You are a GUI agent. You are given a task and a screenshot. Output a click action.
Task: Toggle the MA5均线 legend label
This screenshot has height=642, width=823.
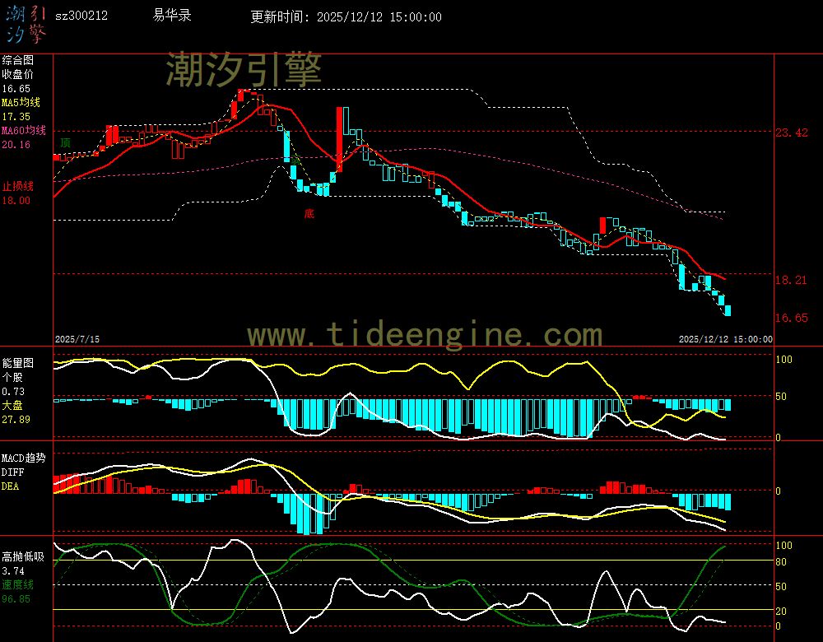pos(21,102)
